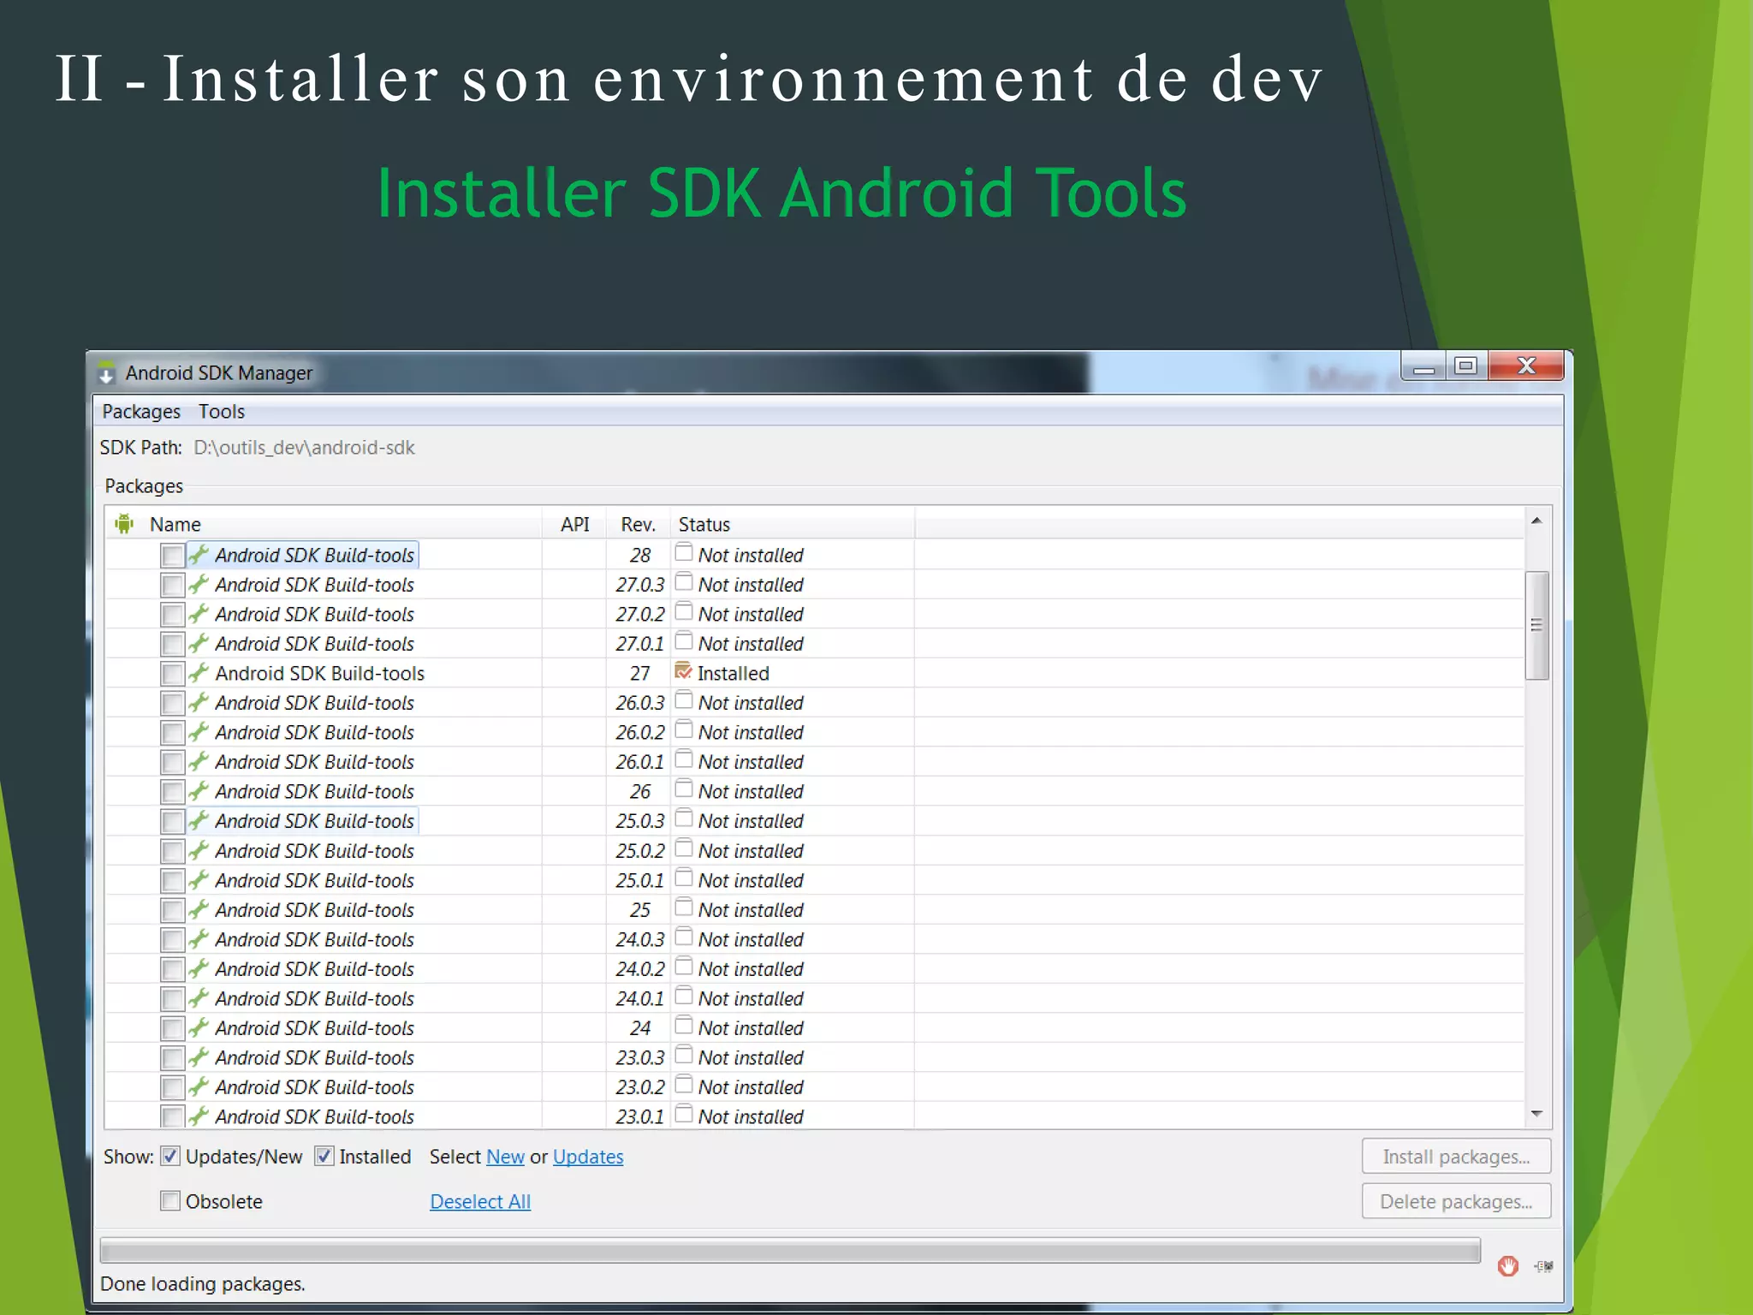Image resolution: width=1753 pixels, height=1315 pixels.
Task: Click the wrench icon for Build-tools rev 24.0.3
Action: [x=199, y=939]
